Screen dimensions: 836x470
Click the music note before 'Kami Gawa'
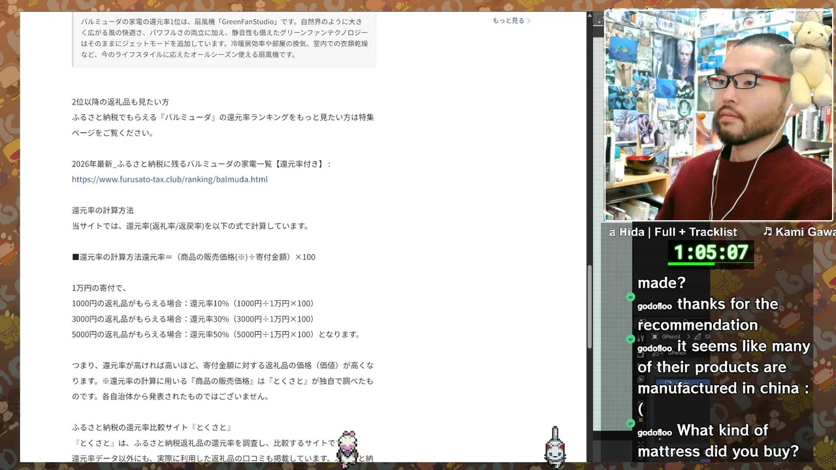point(768,231)
